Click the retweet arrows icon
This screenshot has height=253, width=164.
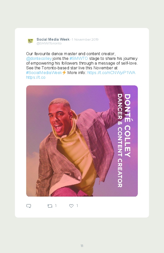50,206
